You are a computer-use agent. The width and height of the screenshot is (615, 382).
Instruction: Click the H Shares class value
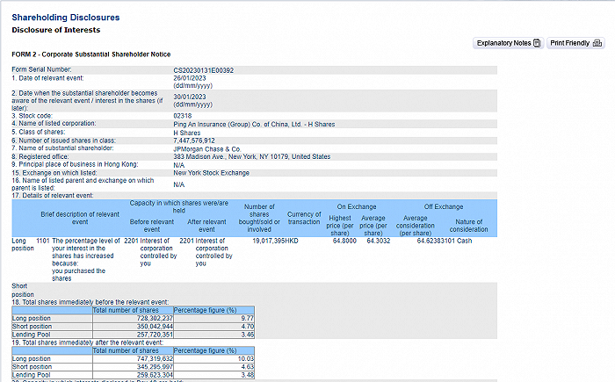coord(186,133)
